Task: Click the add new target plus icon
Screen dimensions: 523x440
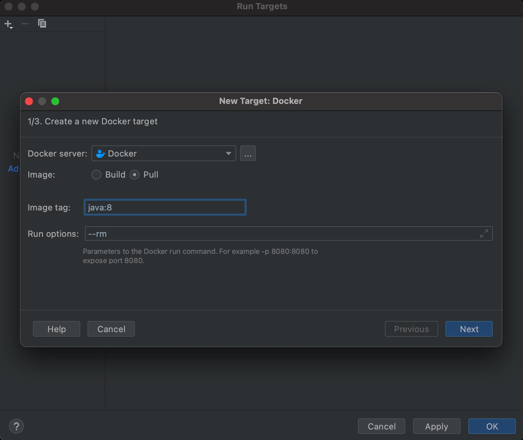Action: 8,24
